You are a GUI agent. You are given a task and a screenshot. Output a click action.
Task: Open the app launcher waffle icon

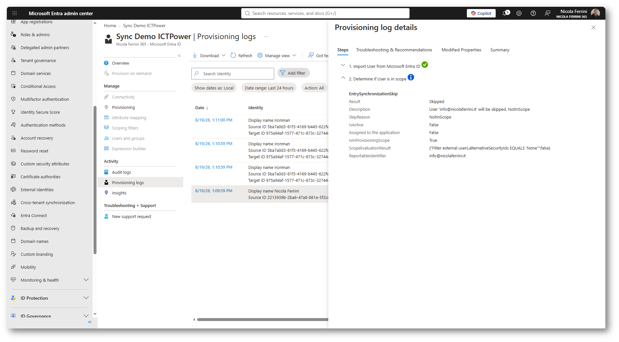[15, 13]
